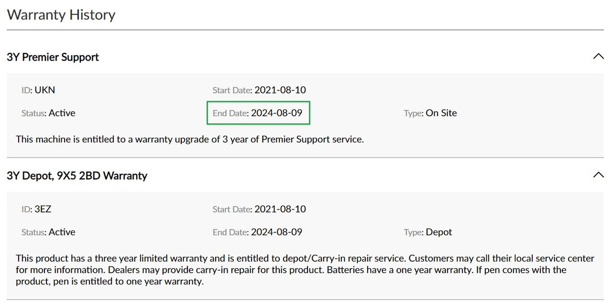Select the On Site warranty type
This screenshot has height=307, width=613.
pyautogui.click(x=442, y=113)
